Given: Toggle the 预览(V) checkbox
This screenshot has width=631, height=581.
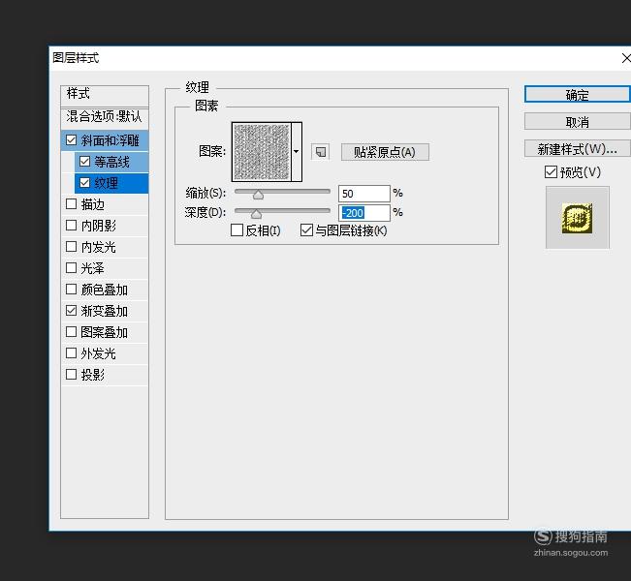Looking at the screenshot, I should (551, 172).
